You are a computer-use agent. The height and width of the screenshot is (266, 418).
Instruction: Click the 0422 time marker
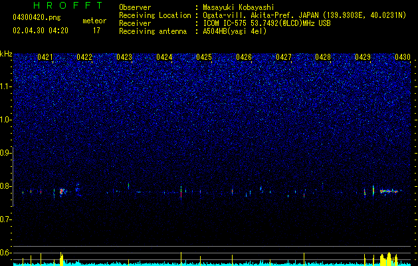coord(84,57)
